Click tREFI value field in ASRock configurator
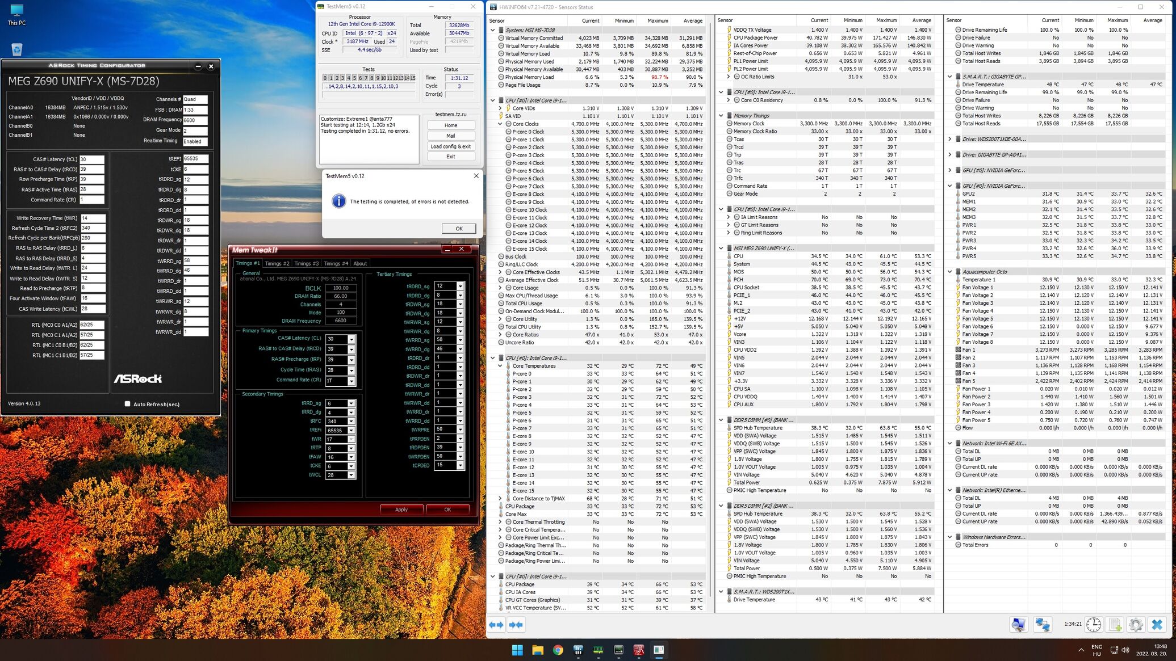 [x=195, y=159]
